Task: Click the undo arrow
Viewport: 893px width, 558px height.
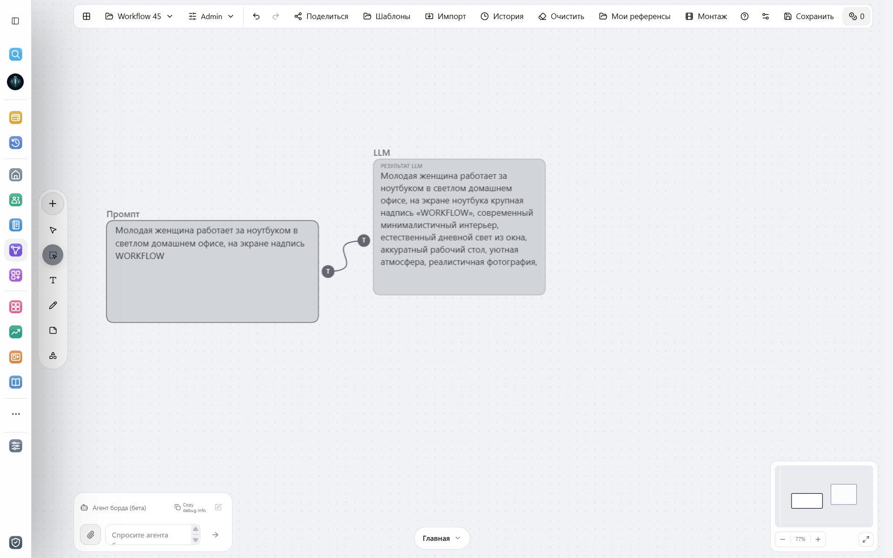Action: pyautogui.click(x=256, y=16)
